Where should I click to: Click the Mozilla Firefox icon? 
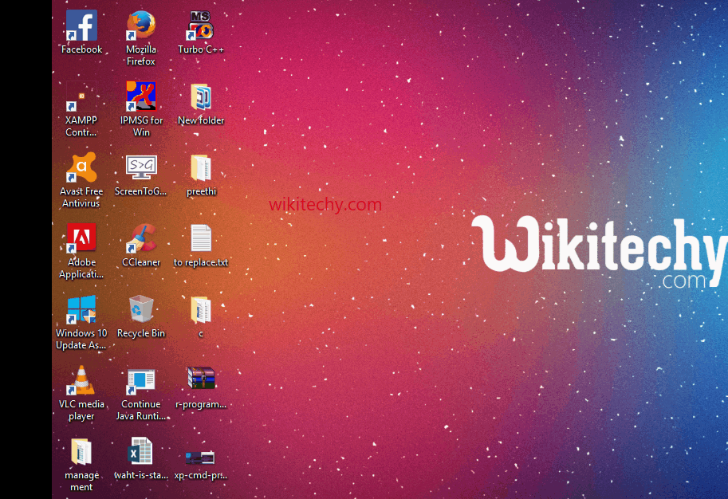[141, 26]
